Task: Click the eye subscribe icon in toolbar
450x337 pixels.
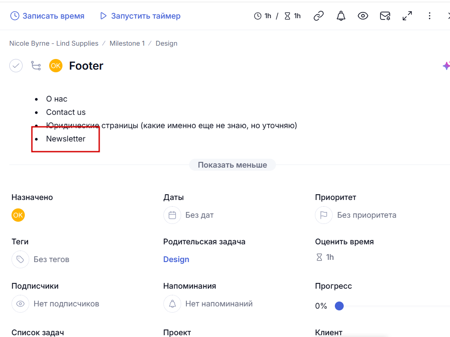Action: coord(363,16)
